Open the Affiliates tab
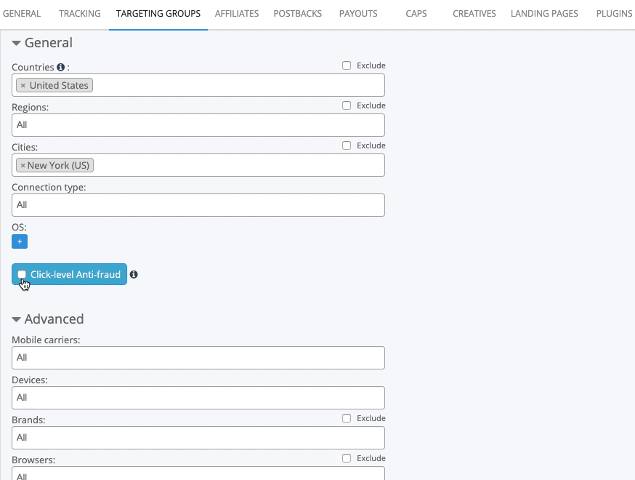This screenshot has height=480, width=635. pos(237,14)
